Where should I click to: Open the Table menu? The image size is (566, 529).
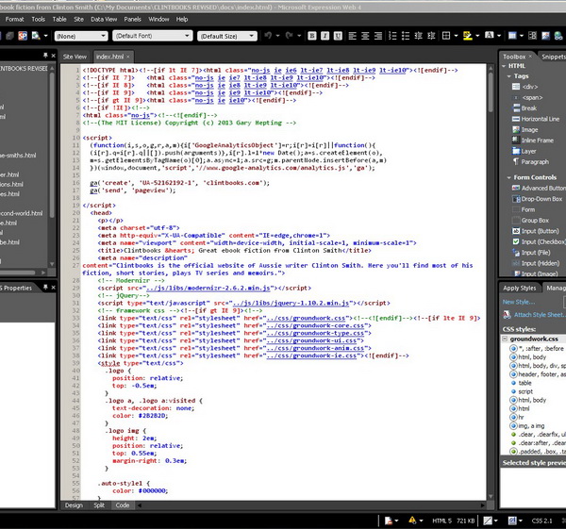point(59,19)
